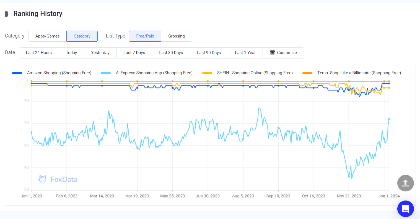Viewport: 420px width, 219px height.
Task: Set date range to Last 90 Days
Action: coord(209,53)
